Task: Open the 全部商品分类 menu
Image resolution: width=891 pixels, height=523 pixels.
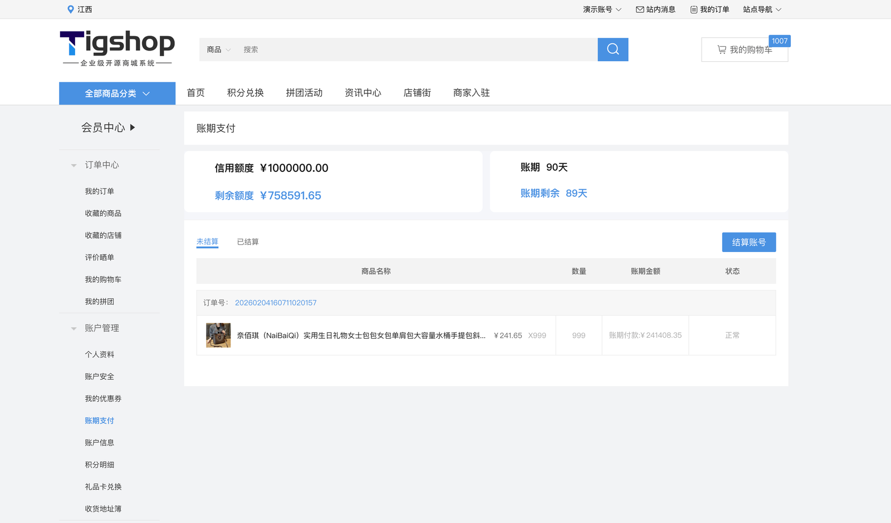Action: click(x=118, y=93)
